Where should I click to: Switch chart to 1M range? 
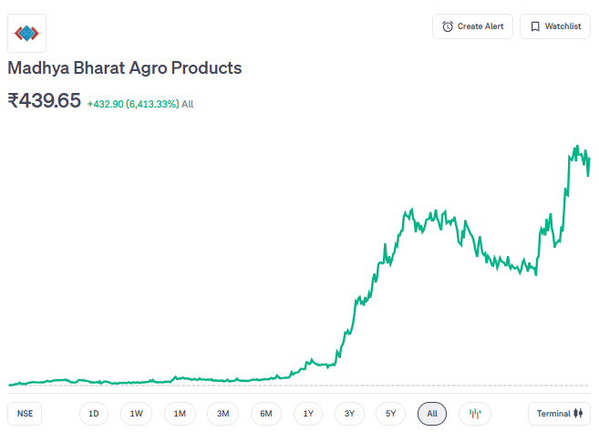[x=180, y=414]
